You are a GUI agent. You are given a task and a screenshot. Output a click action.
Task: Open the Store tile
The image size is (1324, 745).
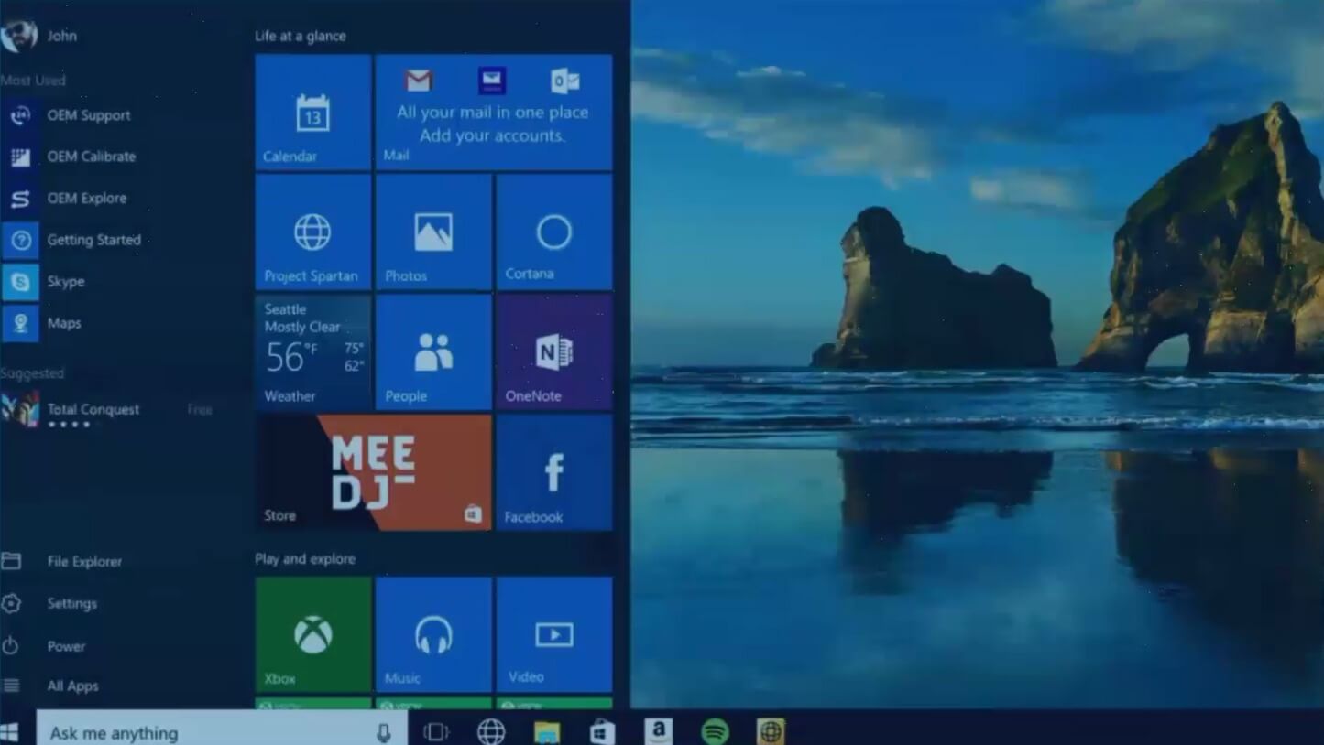373,472
